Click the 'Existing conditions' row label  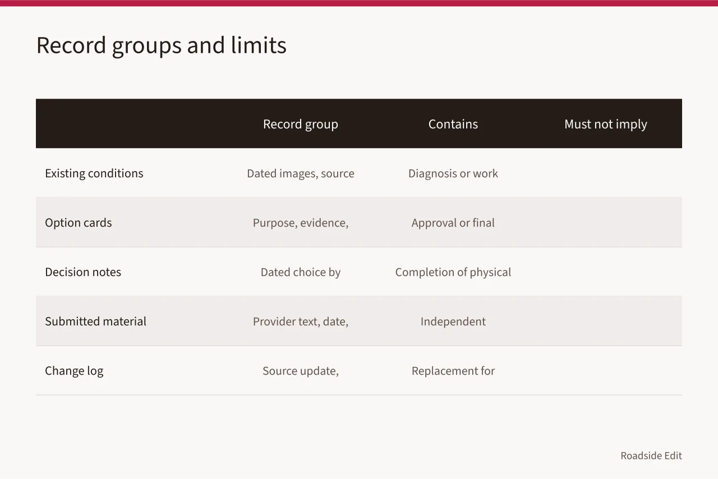pos(94,173)
